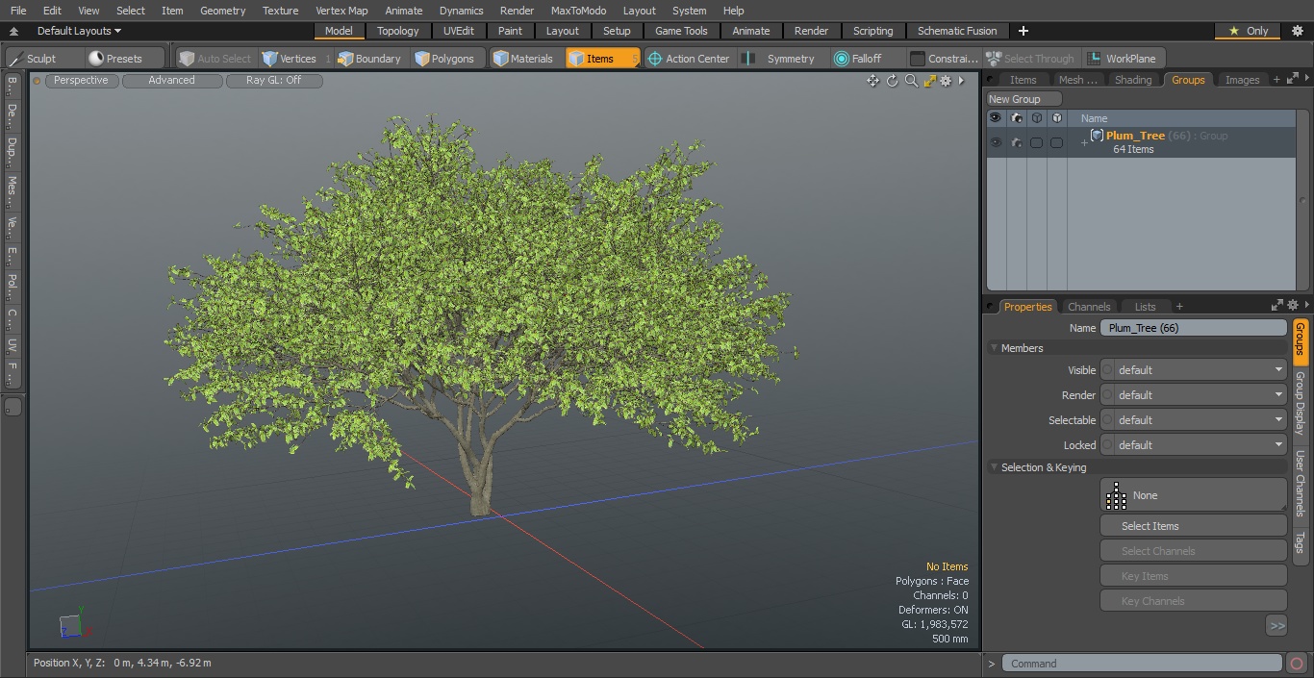This screenshot has height=678, width=1314.
Task: Click the Render channel keyframe circle
Action: 1107,395
